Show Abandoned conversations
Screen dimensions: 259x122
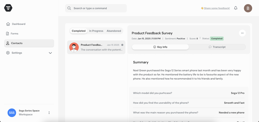pos(114,31)
